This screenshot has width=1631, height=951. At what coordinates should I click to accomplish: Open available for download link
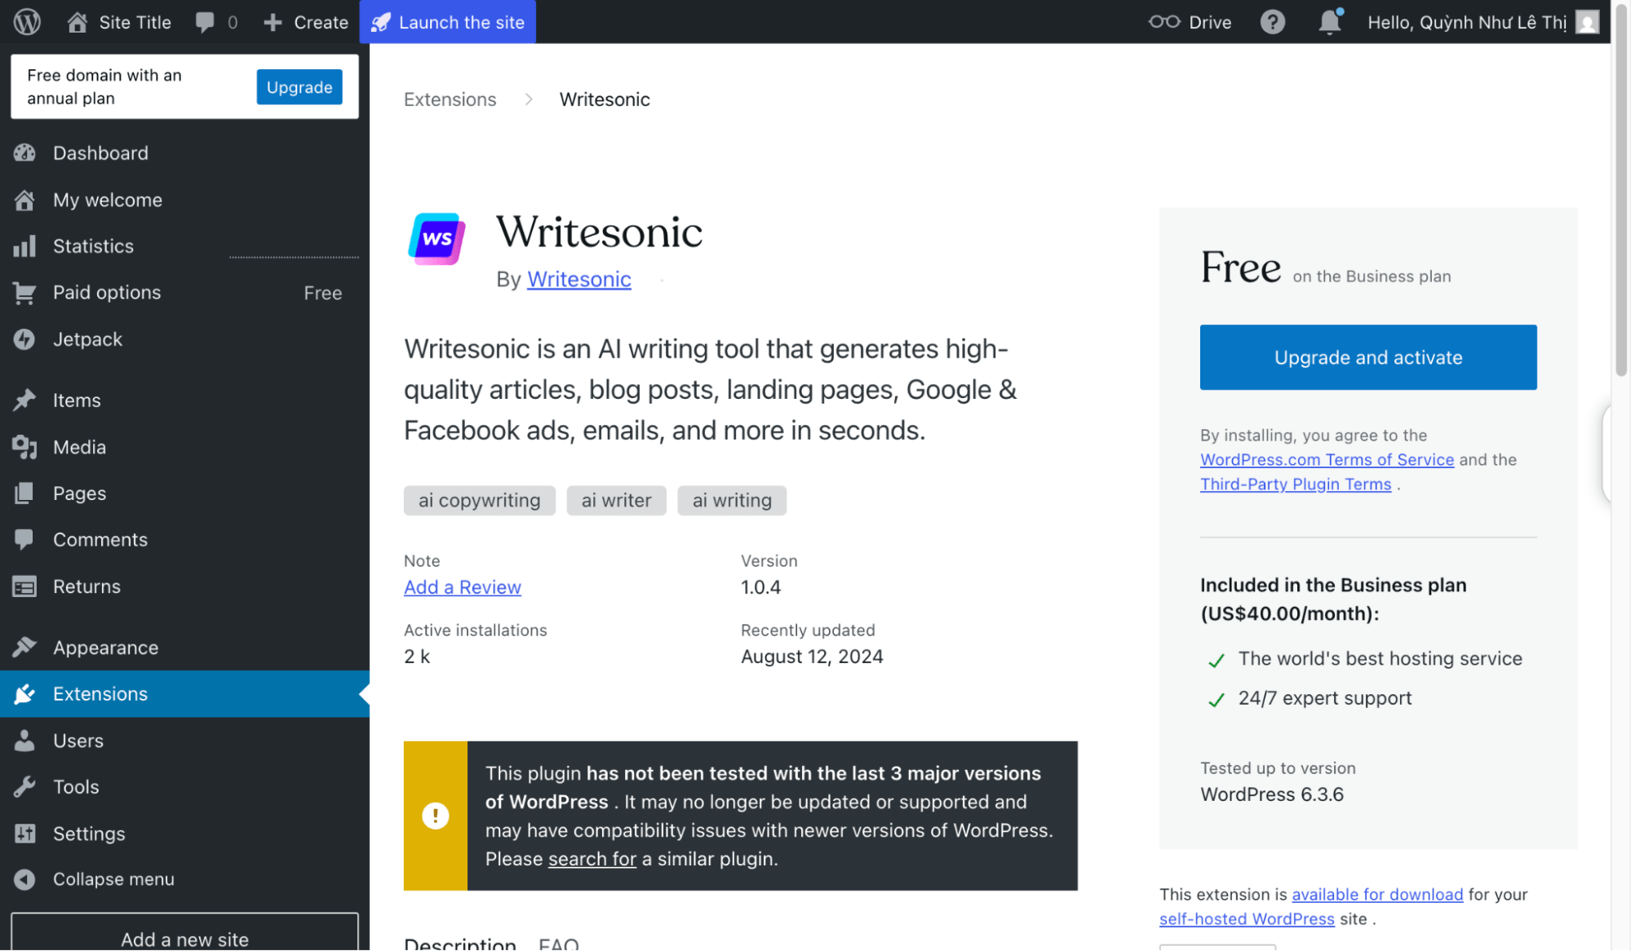click(1377, 895)
